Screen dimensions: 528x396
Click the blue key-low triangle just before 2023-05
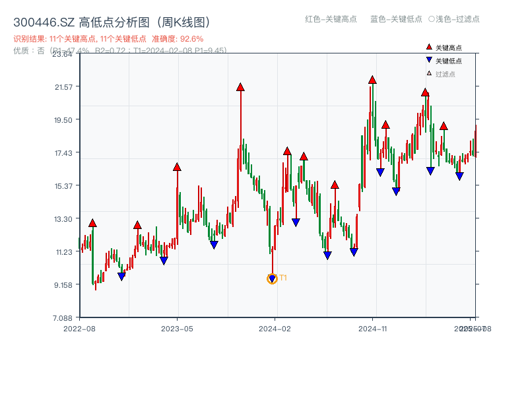pos(164,261)
